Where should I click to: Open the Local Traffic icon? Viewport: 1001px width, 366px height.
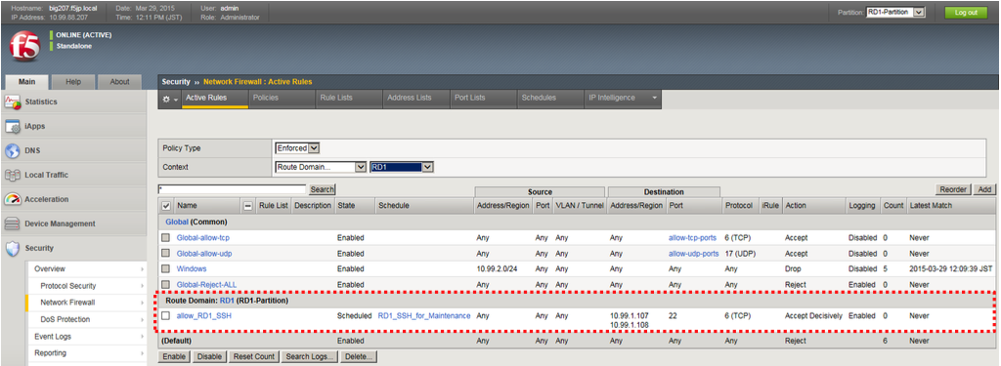(13, 175)
